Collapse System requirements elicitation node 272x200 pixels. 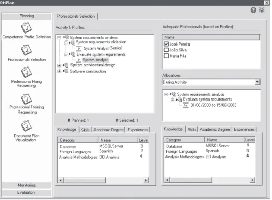tap(66, 42)
